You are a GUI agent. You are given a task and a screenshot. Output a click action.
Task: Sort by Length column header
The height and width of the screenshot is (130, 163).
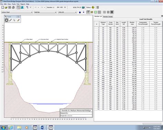pyautogui.click(x=124, y=24)
